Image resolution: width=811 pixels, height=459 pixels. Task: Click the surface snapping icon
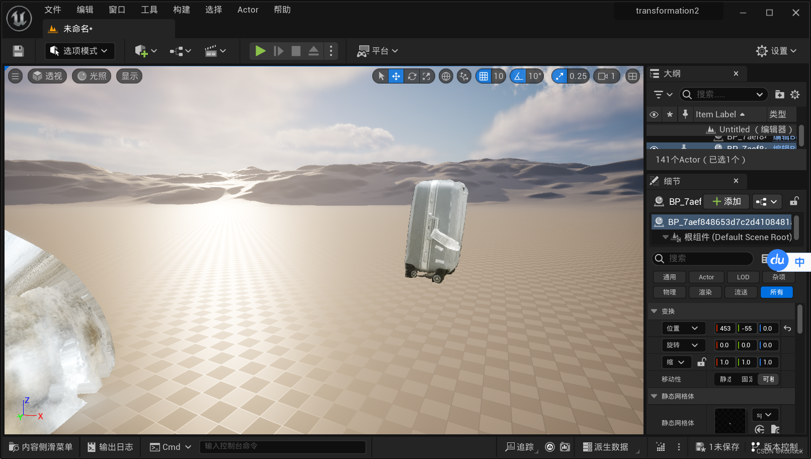pos(464,76)
